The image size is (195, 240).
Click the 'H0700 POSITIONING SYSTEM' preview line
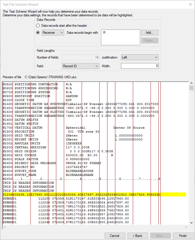coord(37,92)
